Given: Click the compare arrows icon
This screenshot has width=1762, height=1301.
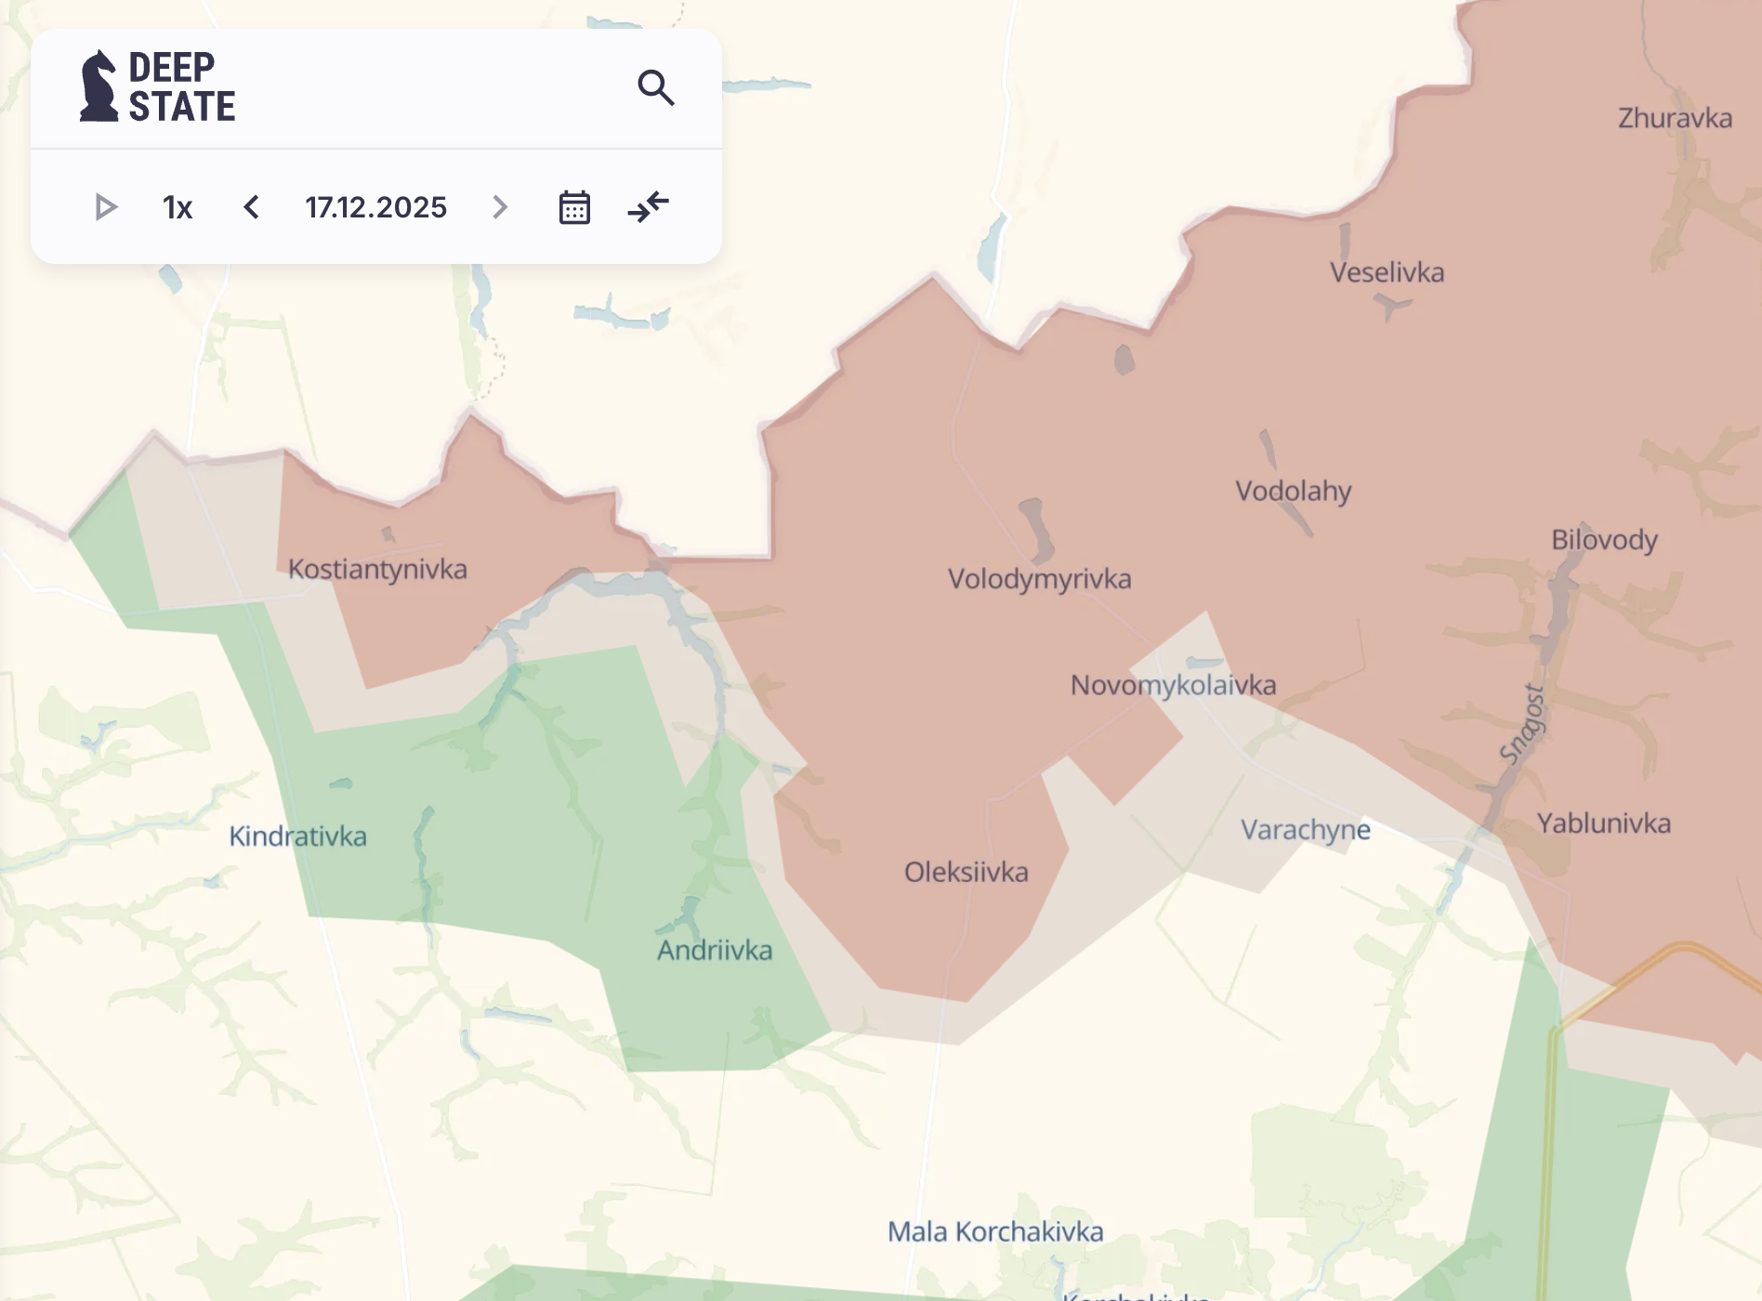Looking at the screenshot, I should pyautogui.click(x=648, y=206).
